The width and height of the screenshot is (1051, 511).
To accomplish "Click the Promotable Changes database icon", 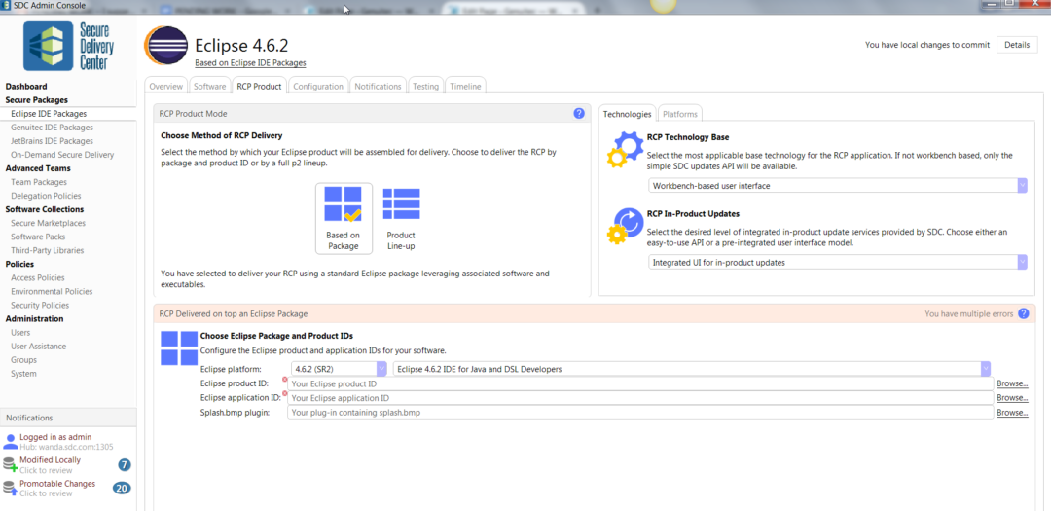I will tap(10, 488).
